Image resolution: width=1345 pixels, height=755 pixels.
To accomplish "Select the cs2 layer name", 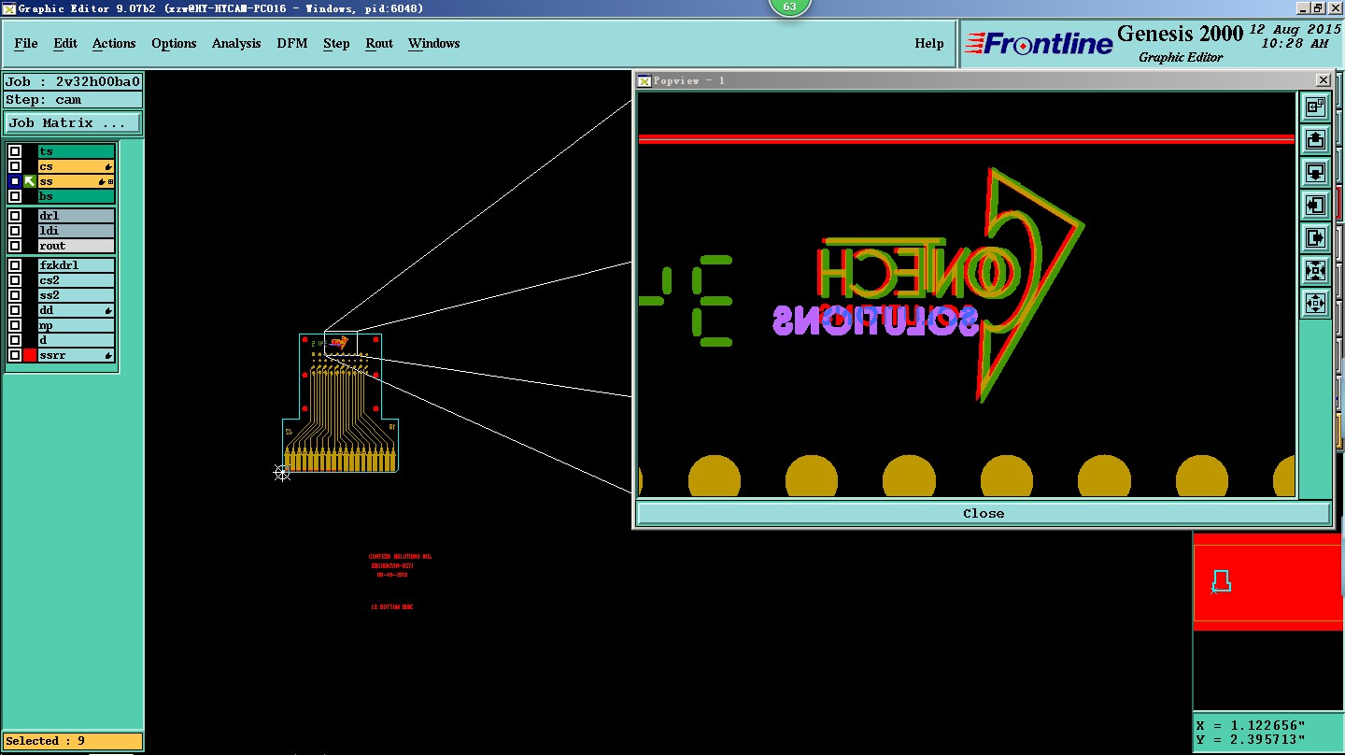I will pyautogui.click(x=77, y=280).
